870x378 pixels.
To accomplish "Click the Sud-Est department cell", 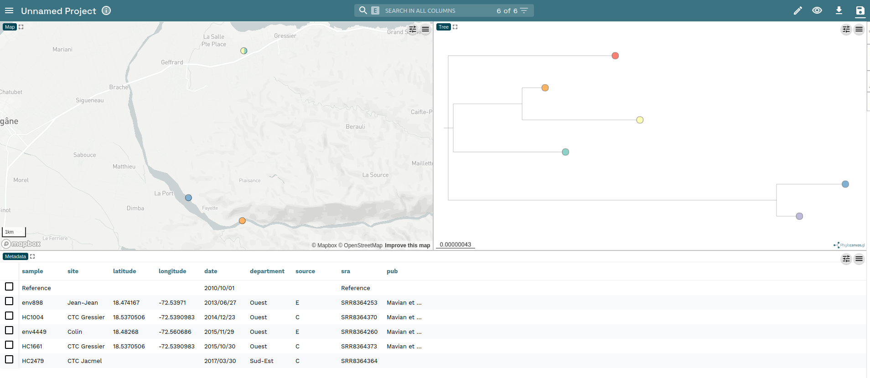I will tap(262, 361).
